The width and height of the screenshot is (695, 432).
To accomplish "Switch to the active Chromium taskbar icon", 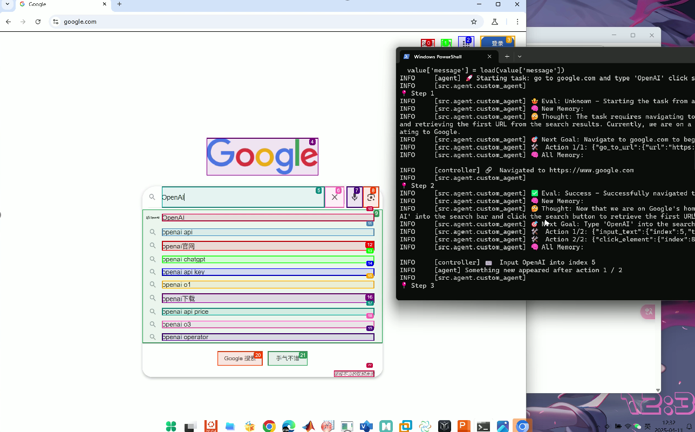I will pos(522,427).
